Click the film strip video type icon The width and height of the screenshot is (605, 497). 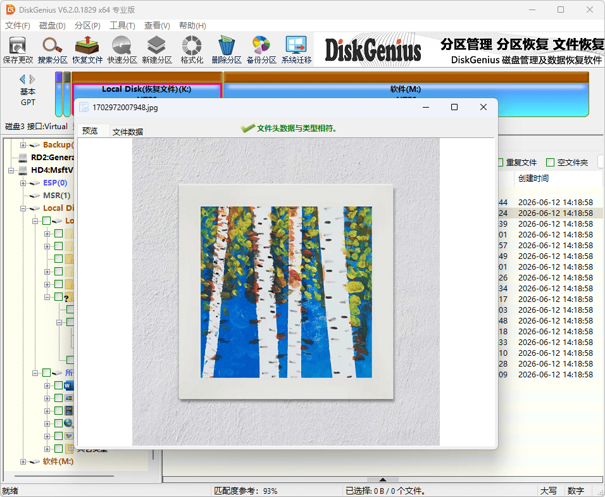pyautogui.click(x=69, y=410)
